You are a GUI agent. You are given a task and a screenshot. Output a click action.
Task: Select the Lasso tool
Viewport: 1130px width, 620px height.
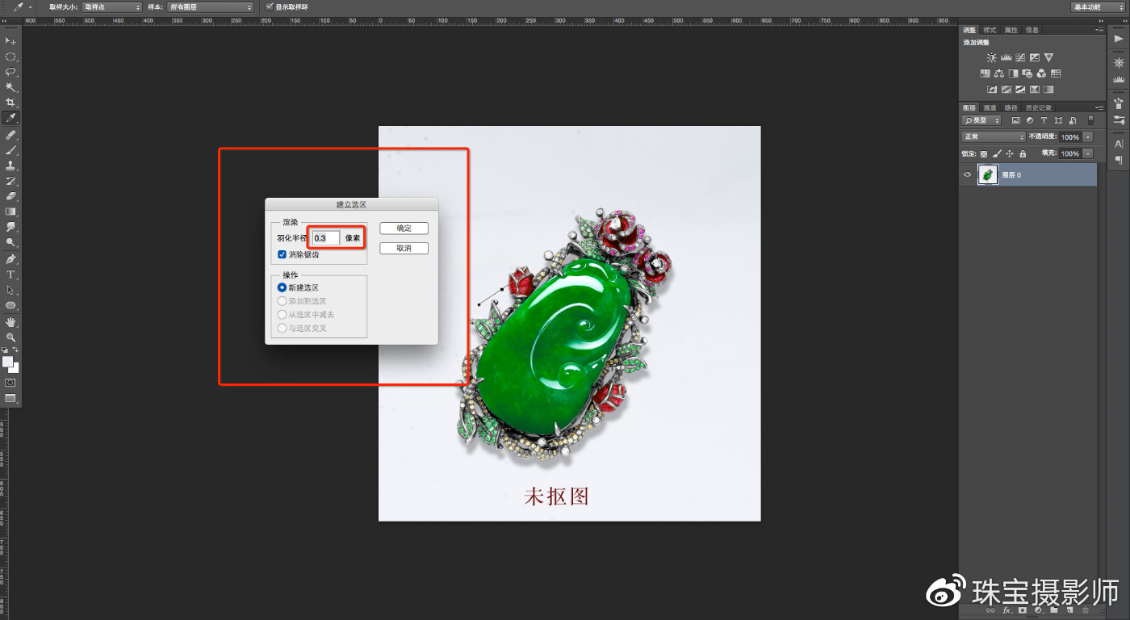pyautogui.click(x=10, y=72)
